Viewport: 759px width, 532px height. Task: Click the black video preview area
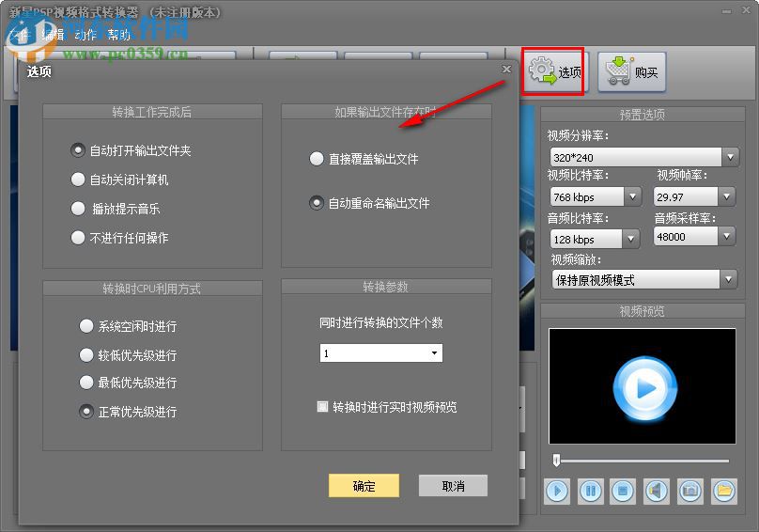643,386
